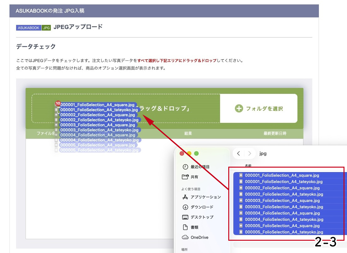Click the ASUKABOOK blue label badge
Viewport: 347px width, 253px height.
coord(28,28)
